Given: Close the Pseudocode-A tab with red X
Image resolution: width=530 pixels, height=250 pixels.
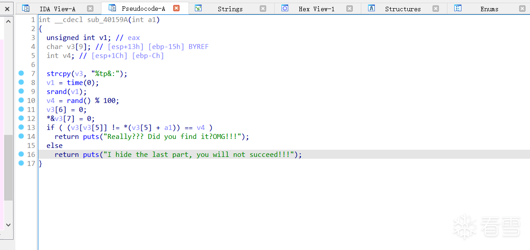Looking at the screenshot, I should 176,9.
